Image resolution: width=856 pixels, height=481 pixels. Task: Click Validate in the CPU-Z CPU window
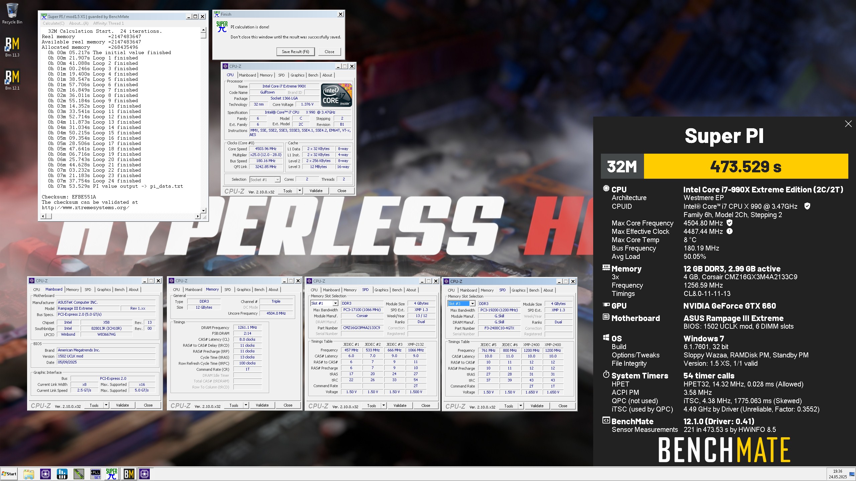click(316, 191)
